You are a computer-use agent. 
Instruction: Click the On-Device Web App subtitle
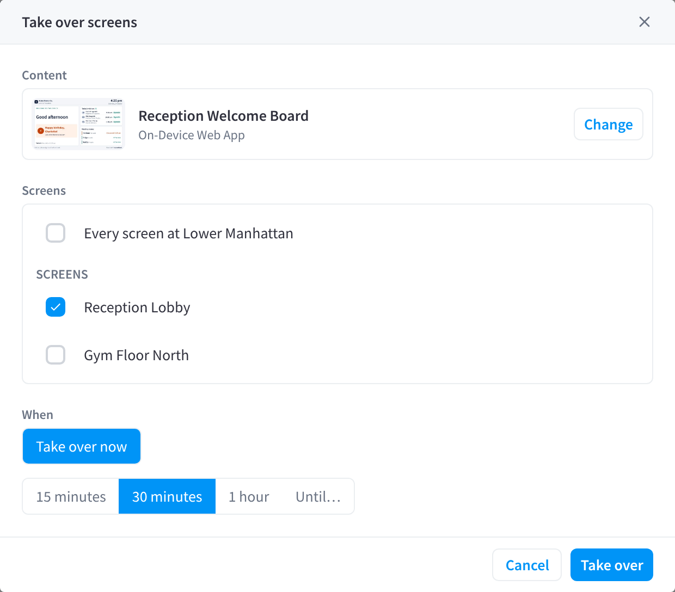pyautogui.click(x=192, y=135)
